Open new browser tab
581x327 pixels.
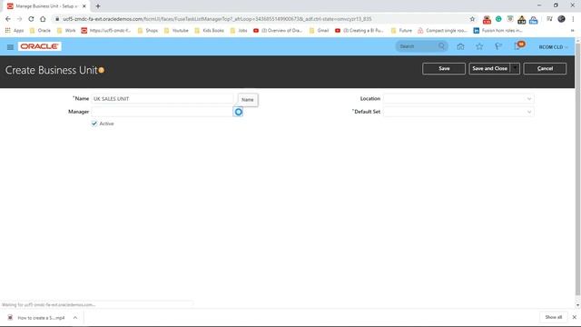98,6
